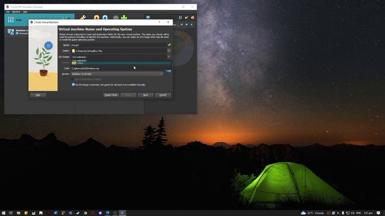Click the blue Export appliance toolbar icon

click(105, 17)
